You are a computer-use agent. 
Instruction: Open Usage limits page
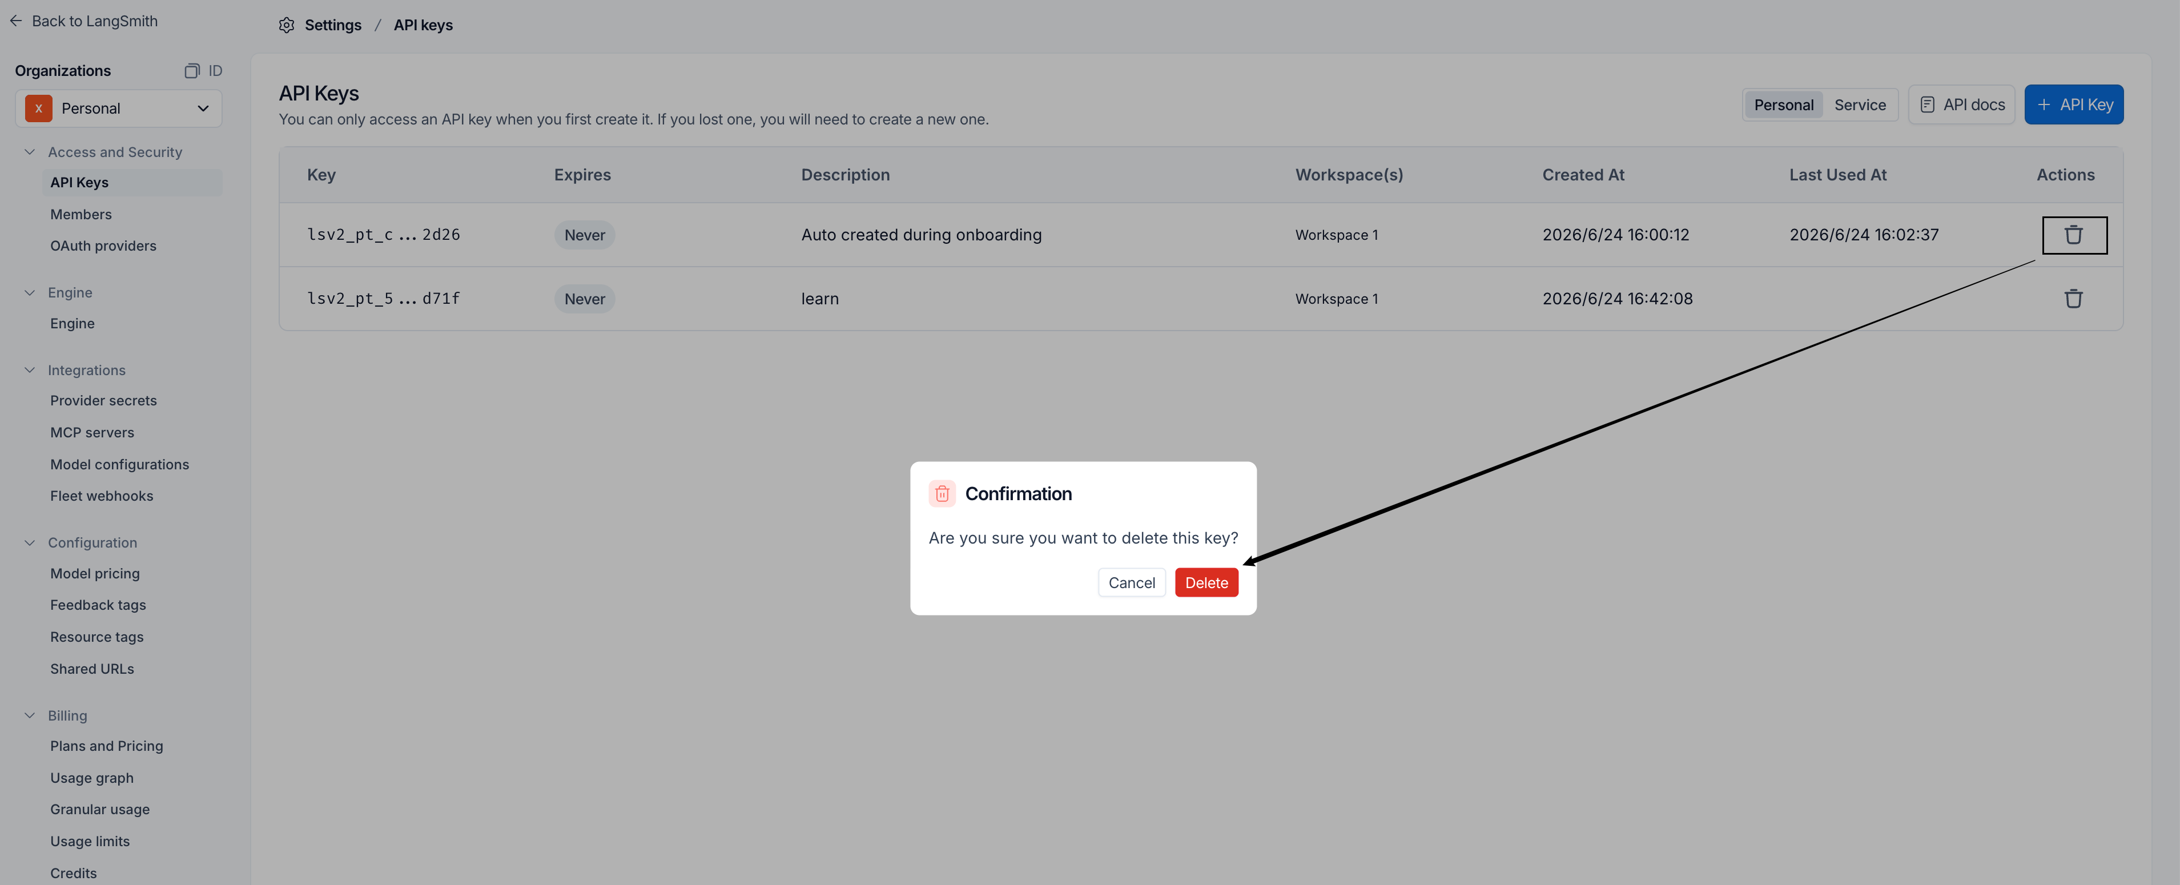pos(90,842)
